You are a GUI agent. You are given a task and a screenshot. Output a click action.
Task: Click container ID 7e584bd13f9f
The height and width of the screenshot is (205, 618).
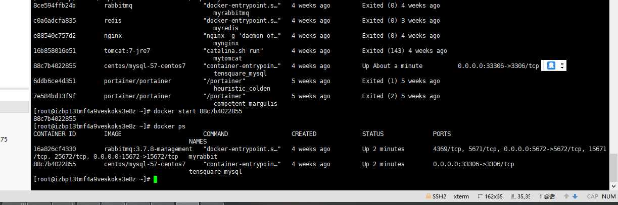55,96
